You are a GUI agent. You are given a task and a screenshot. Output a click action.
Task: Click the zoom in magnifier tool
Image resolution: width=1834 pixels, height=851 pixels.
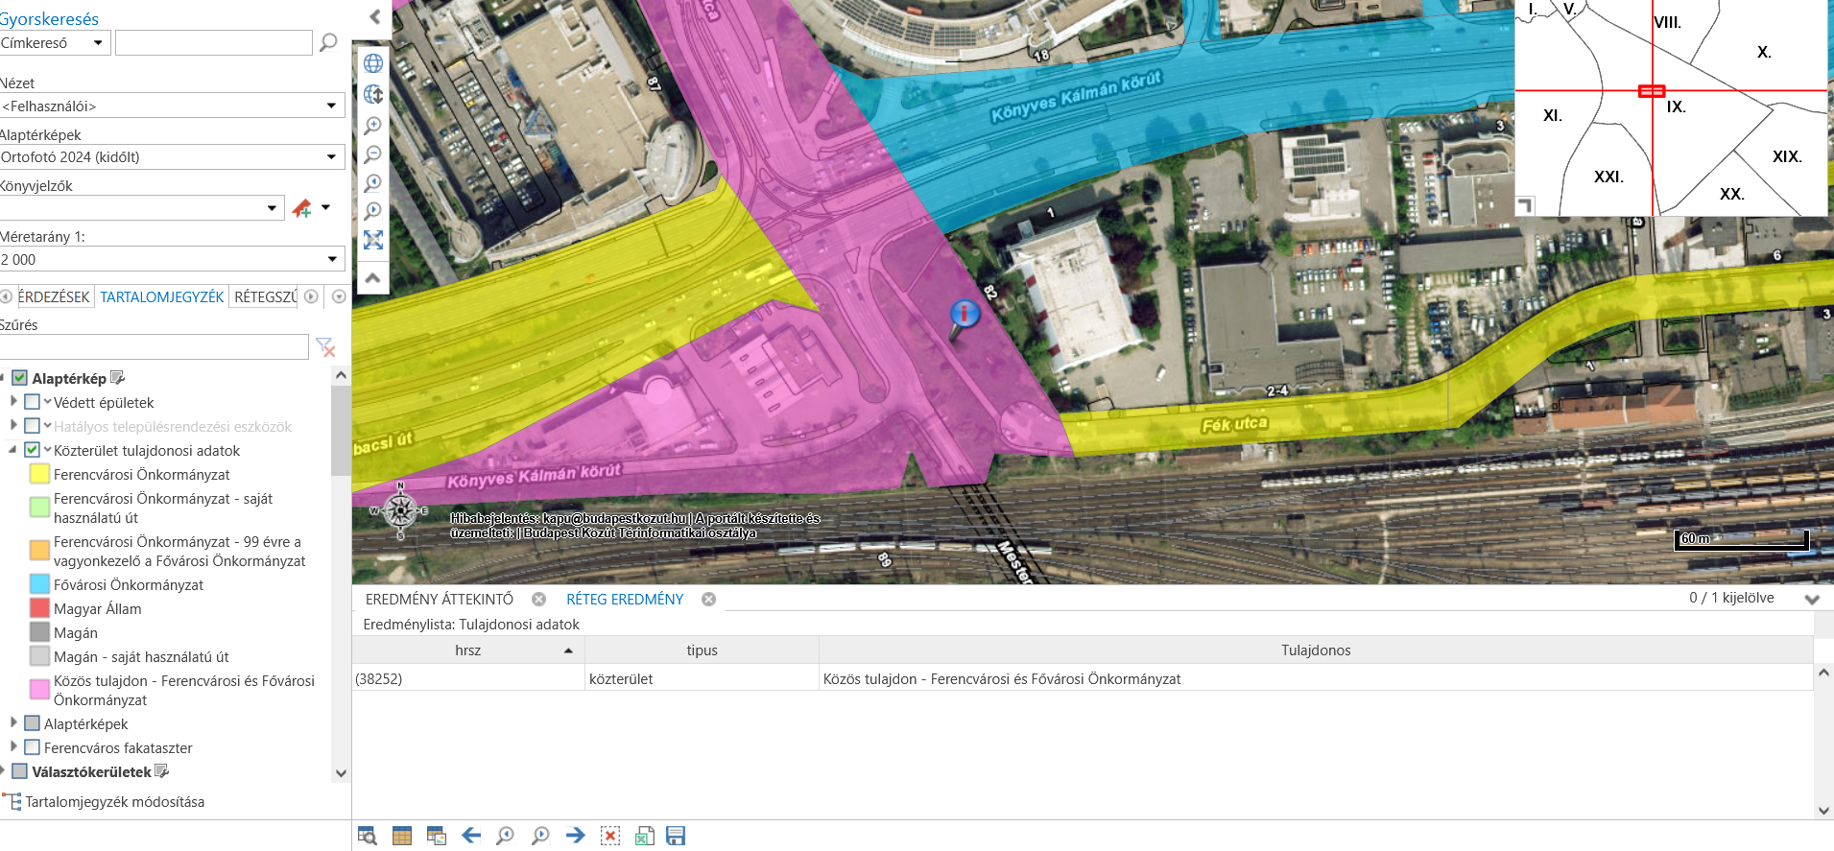tap(373, 126)
